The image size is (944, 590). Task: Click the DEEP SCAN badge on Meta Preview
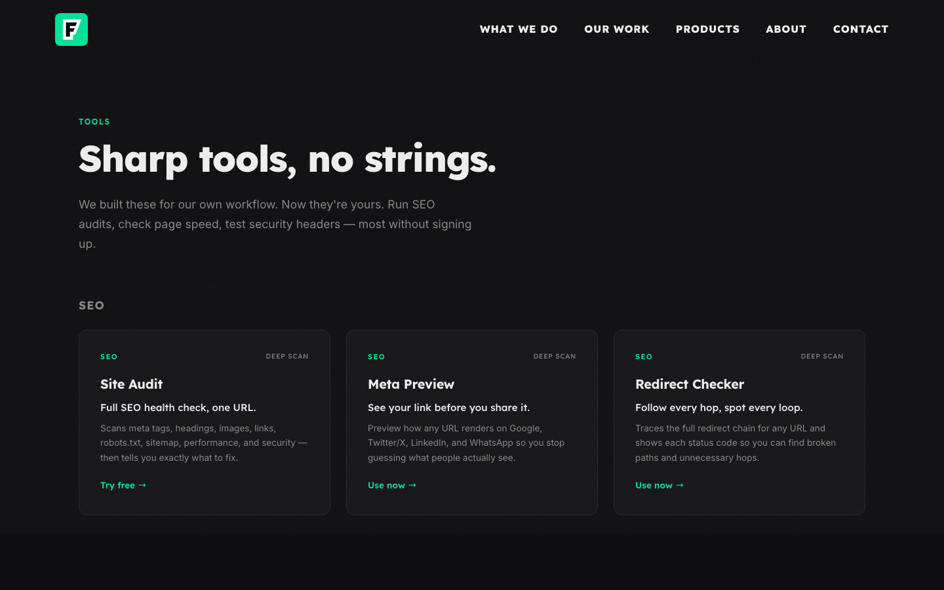(555, 356)
